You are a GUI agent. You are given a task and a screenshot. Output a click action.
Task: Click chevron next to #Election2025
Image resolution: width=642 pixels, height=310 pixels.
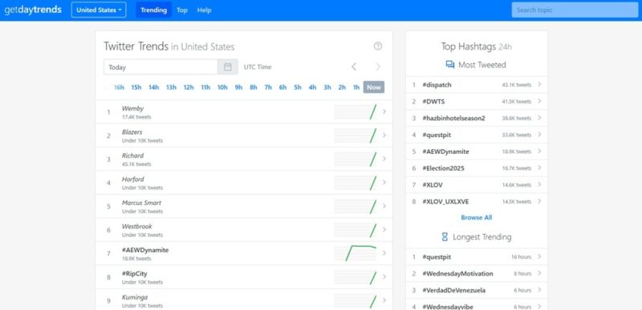click(x=539, y=168)
